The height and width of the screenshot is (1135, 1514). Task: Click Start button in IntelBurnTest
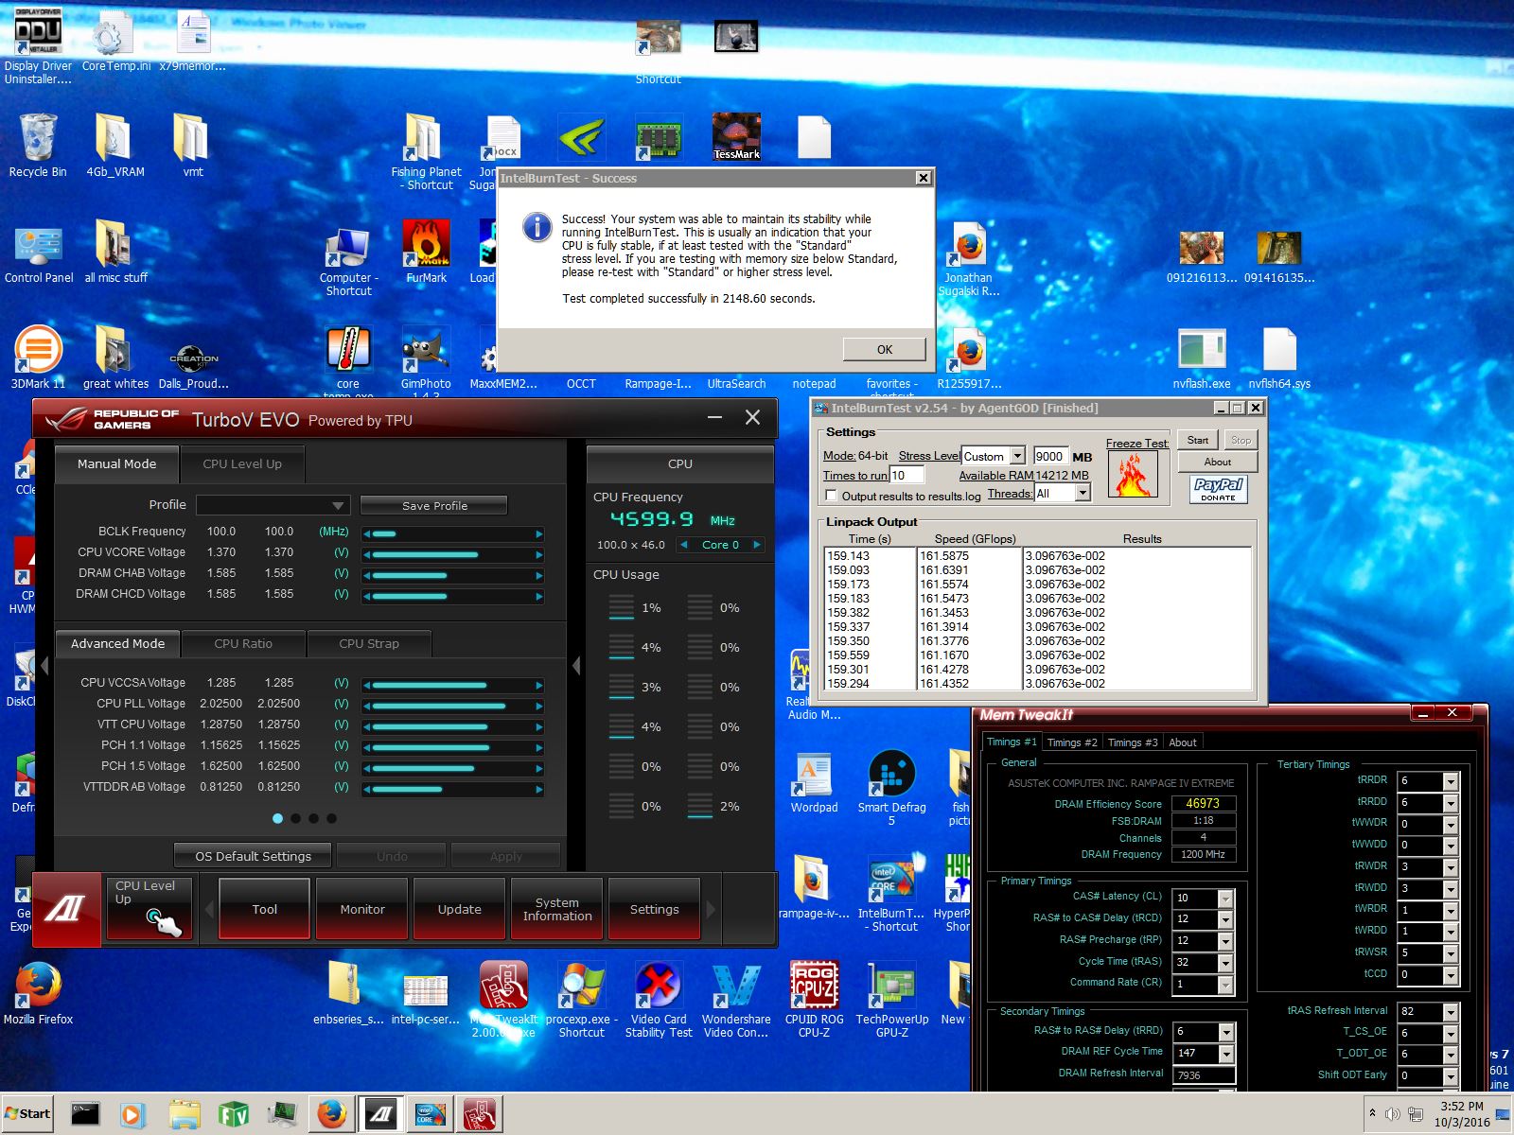click(x=1198, y=440)
